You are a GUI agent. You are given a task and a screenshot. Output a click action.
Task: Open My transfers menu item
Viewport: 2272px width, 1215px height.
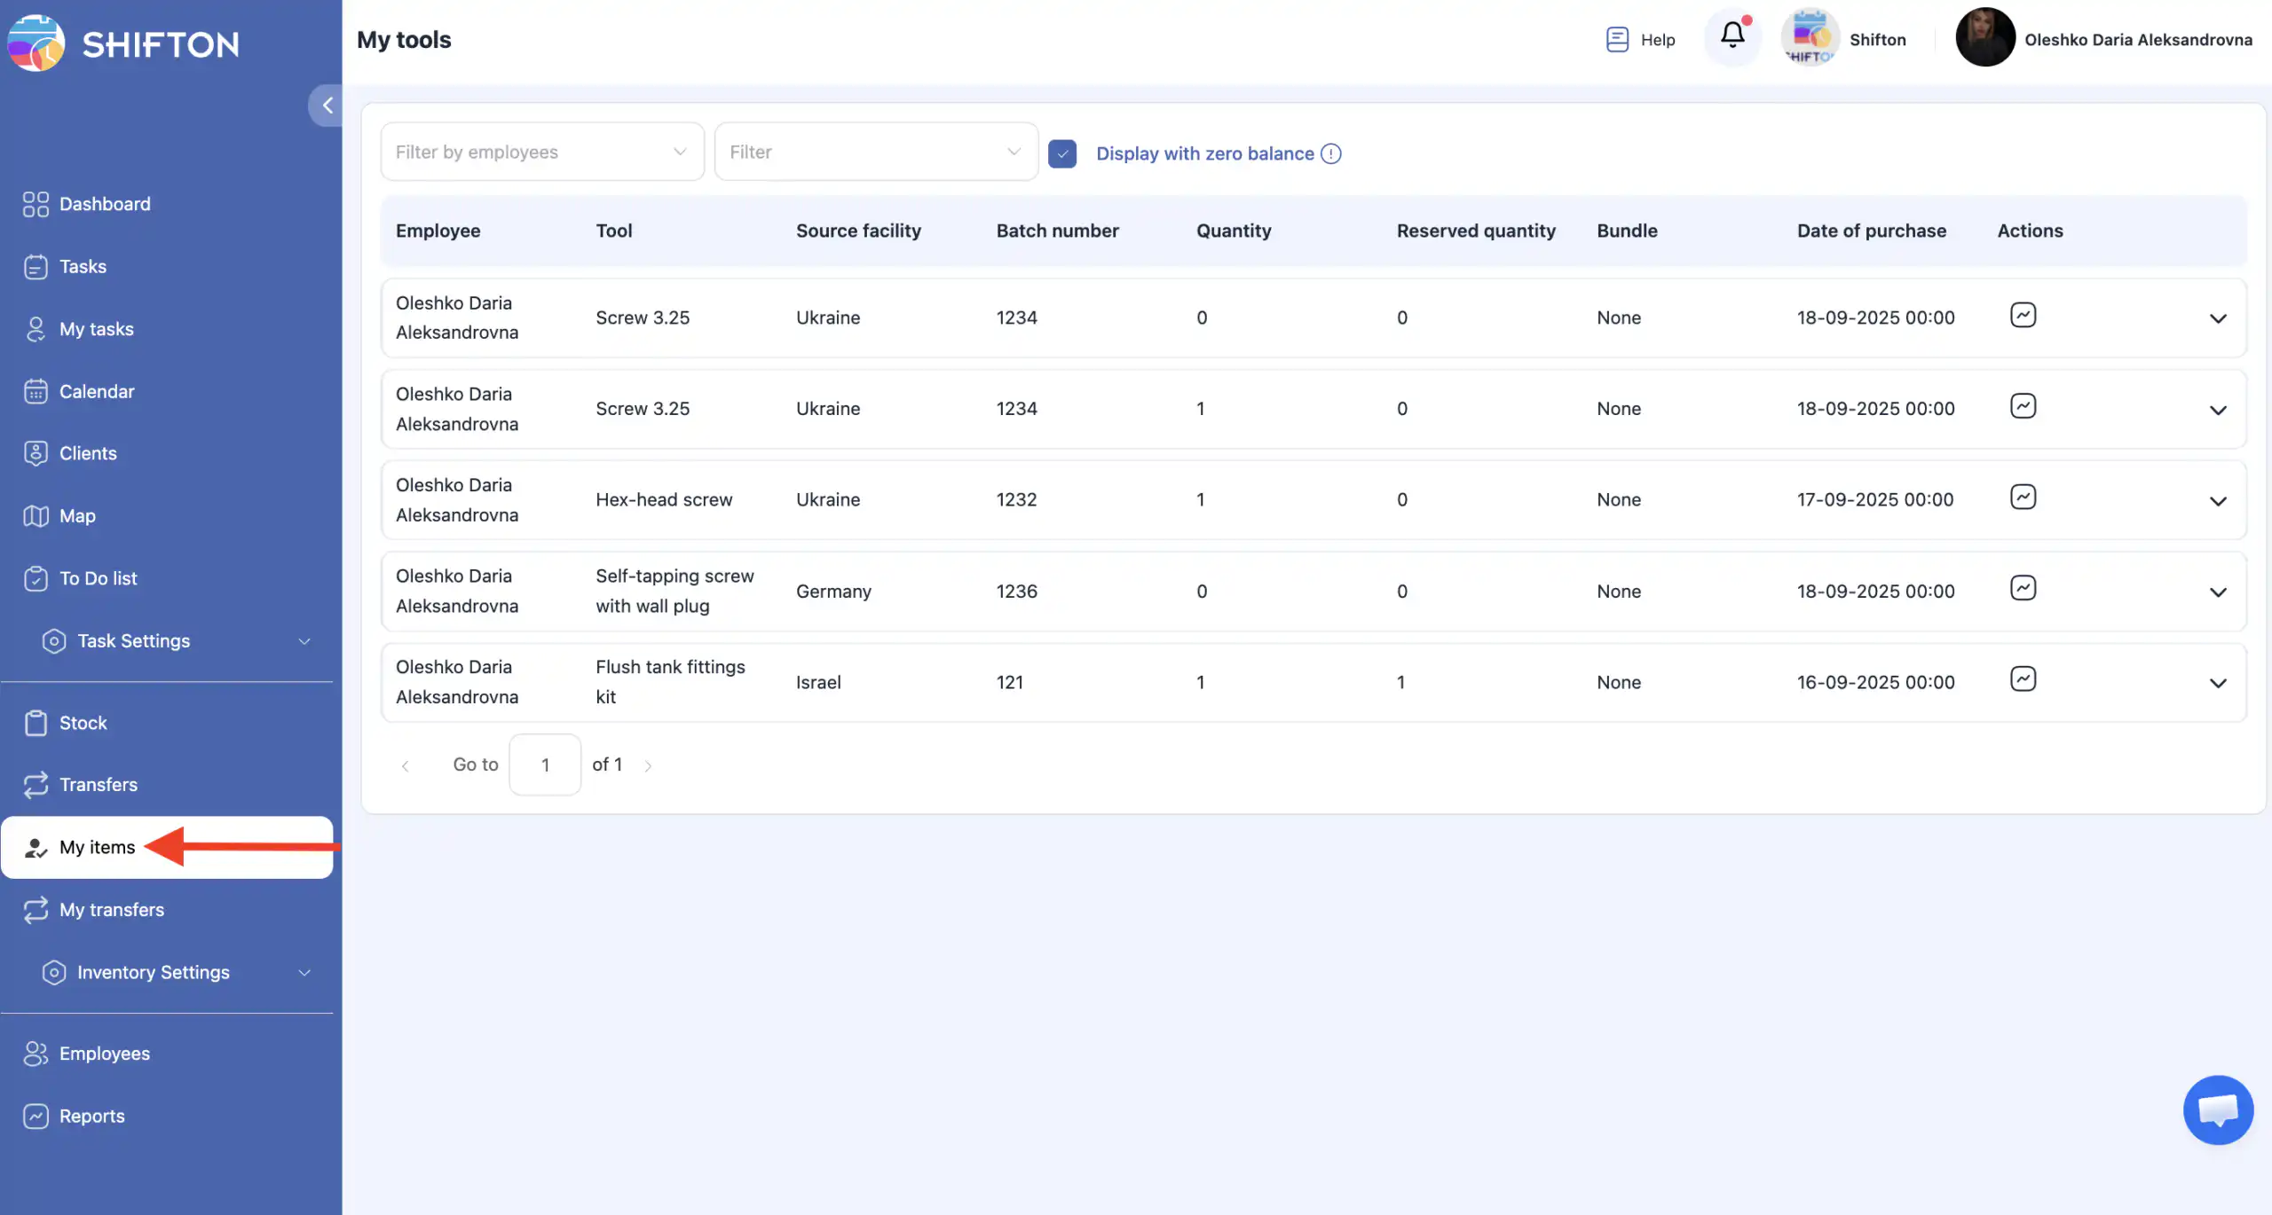pyautogui.click(x=111, y=909)
